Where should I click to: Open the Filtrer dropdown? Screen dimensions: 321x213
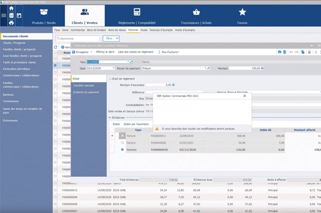(111, 38)
